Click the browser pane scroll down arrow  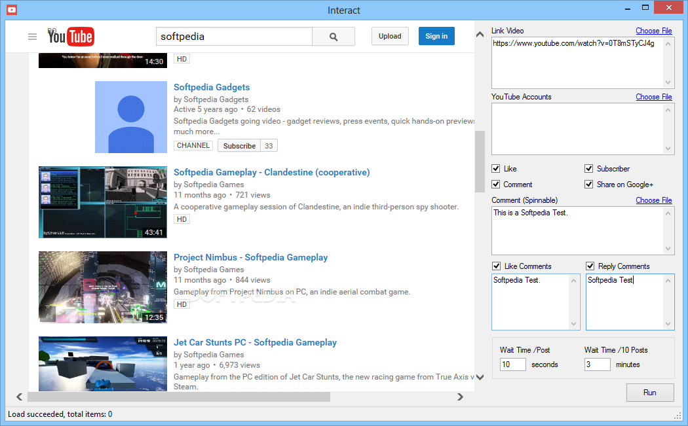pyautogui.click(x=480, y=377)
